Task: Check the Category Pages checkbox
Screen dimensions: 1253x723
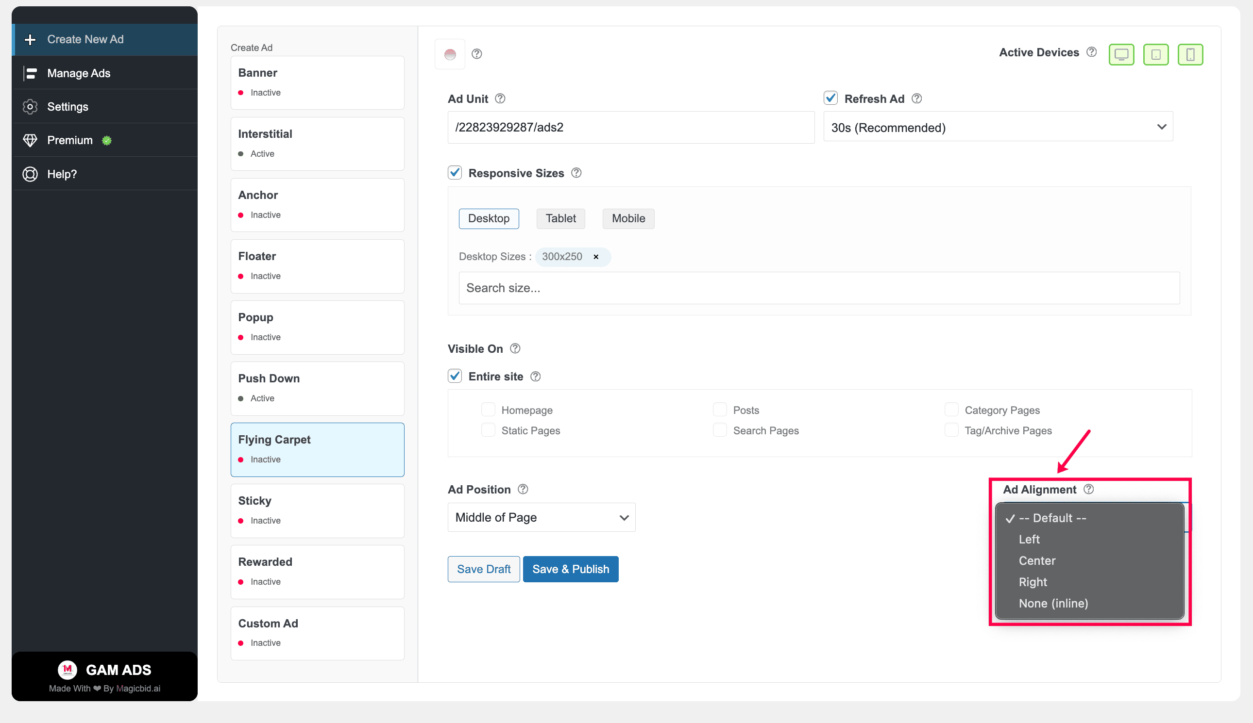Action: [951, 410]
